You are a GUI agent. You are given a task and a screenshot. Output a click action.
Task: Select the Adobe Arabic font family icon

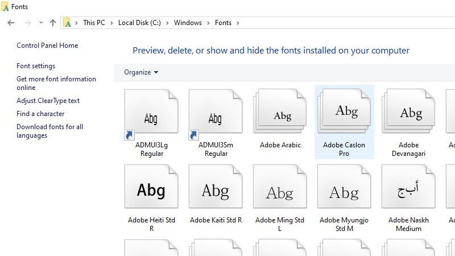coord(280,112)
